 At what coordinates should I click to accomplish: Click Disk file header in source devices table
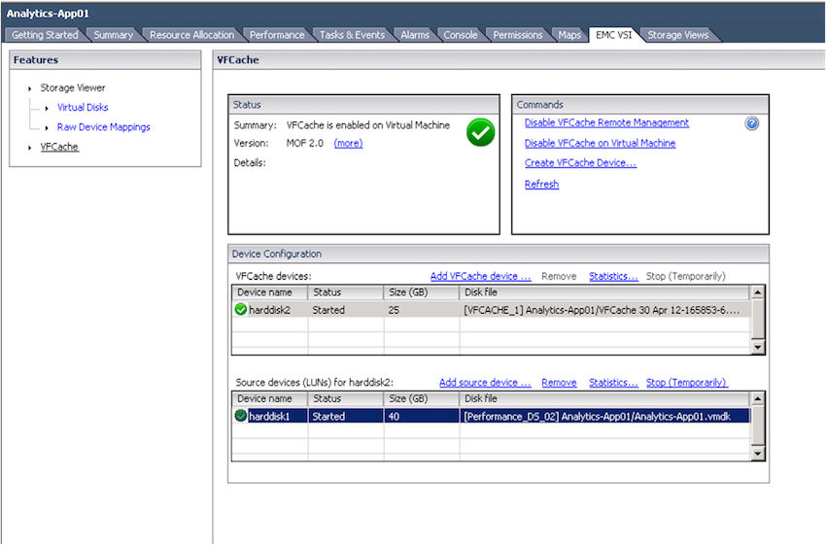point(604,398)
